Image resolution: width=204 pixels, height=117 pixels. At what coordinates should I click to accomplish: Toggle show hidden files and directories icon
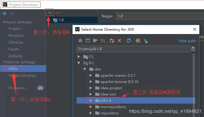(138, 41)
